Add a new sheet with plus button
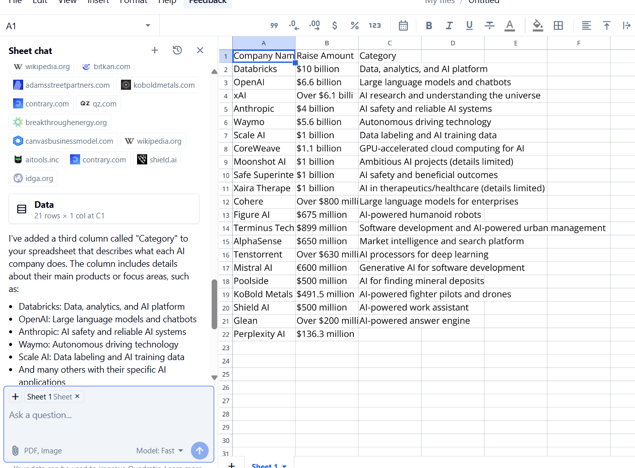The image size is (635, 468). pos(231,465)
